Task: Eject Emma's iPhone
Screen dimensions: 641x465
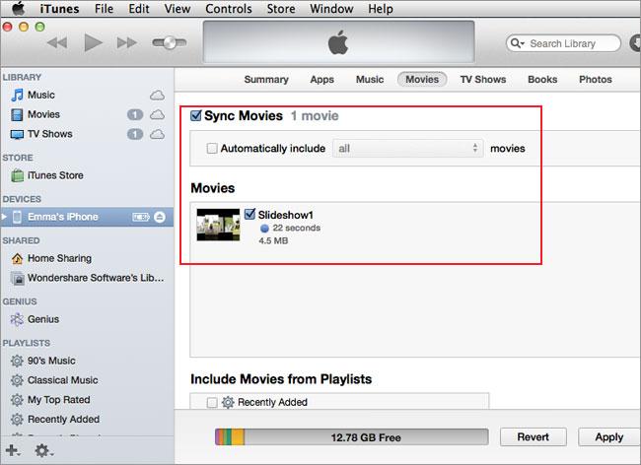Action: (160, 217)
